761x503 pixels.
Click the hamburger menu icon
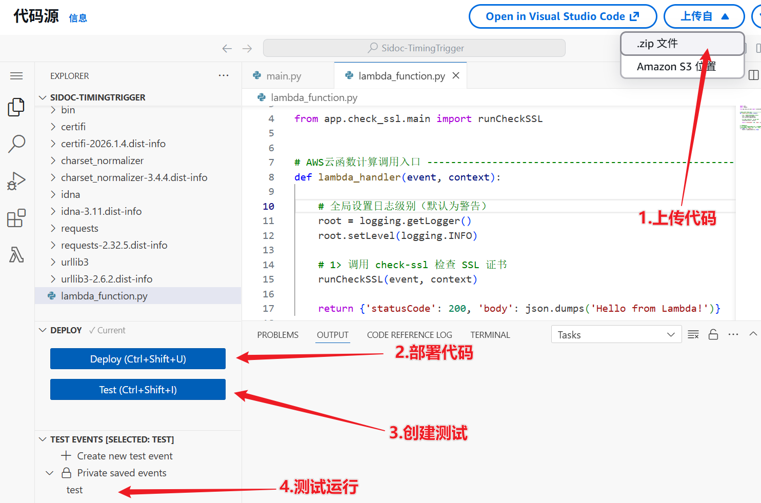click(16, 76)
